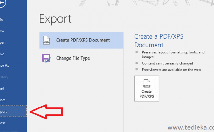
Task: Click the Export page title
Action: tap(55, 19)
